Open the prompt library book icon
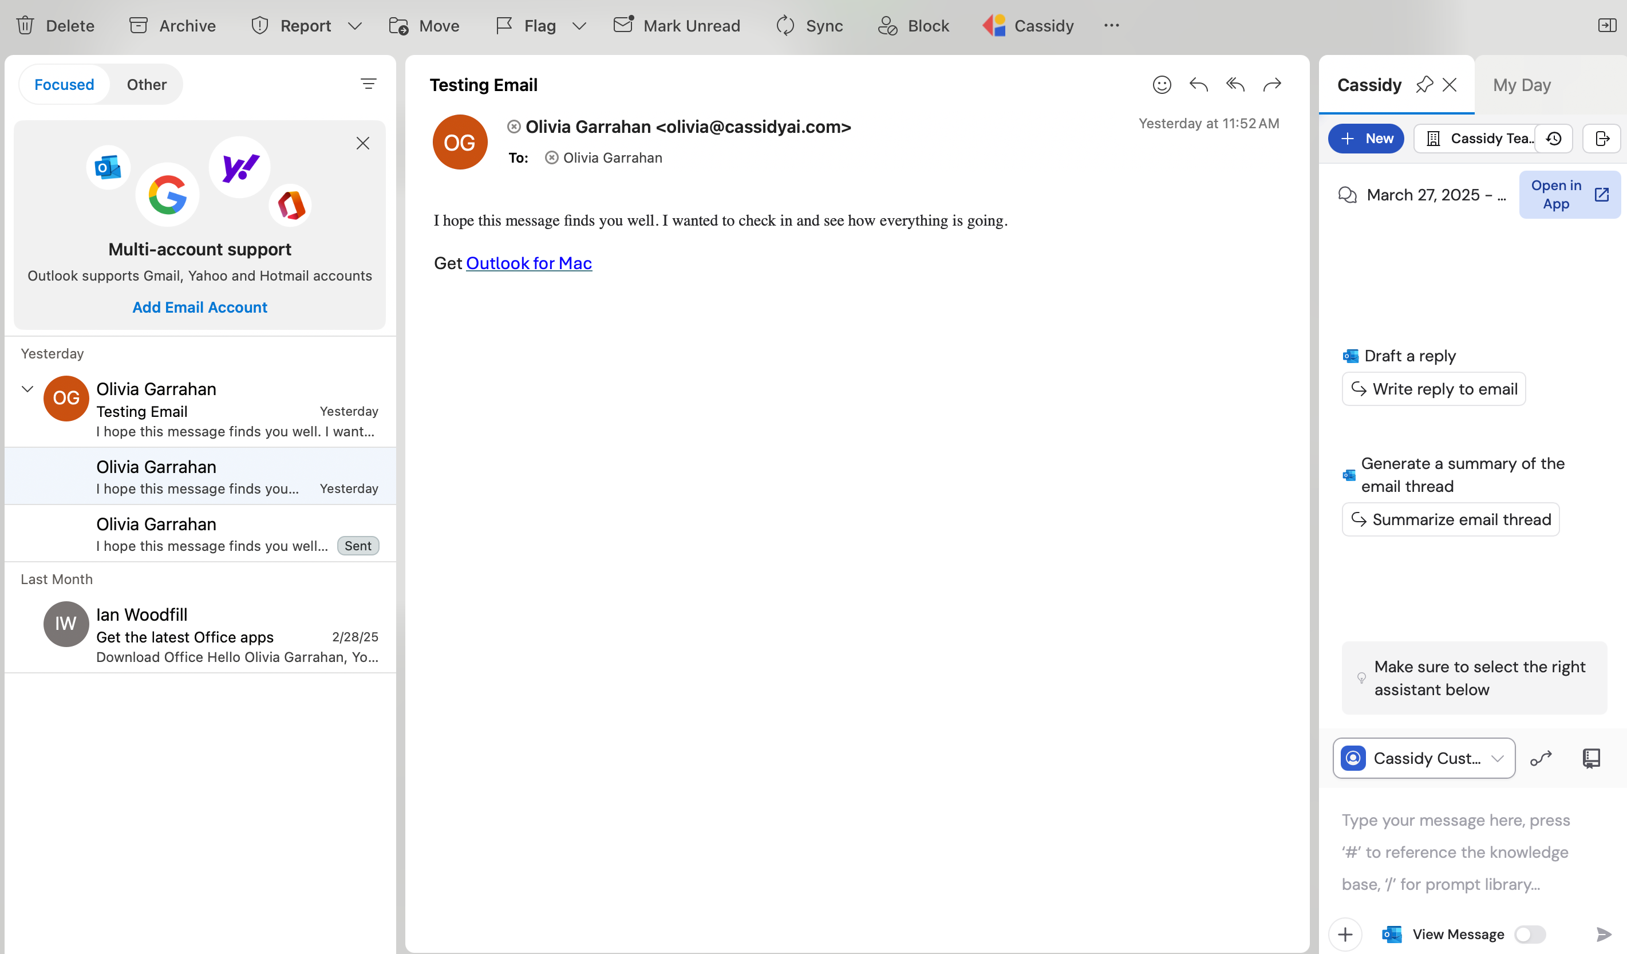This screenshot has height=954, width=1627. (x=1592, y=758)
